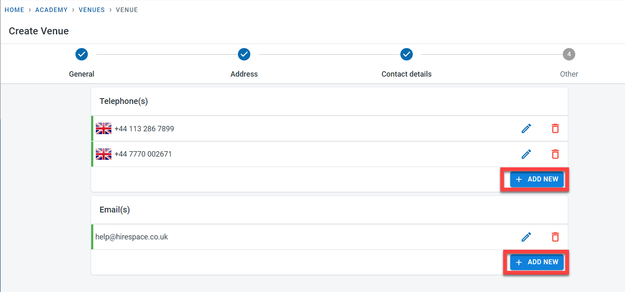Screen dimensions: 625x292
Task: Add a new telephone with ADD NEW
Action: click(537, 179)
